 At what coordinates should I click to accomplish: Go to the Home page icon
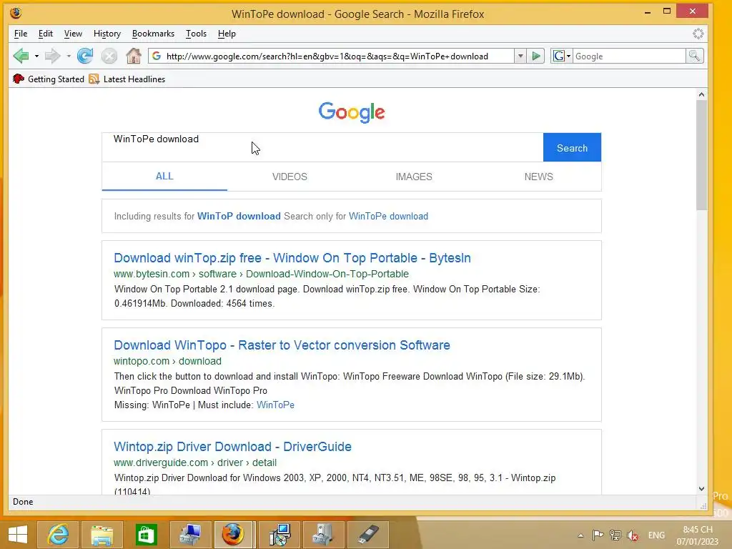tap(134, 56)
